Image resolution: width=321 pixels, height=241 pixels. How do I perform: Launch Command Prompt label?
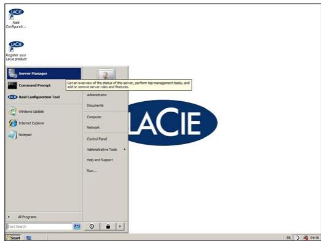pos(34,85)
